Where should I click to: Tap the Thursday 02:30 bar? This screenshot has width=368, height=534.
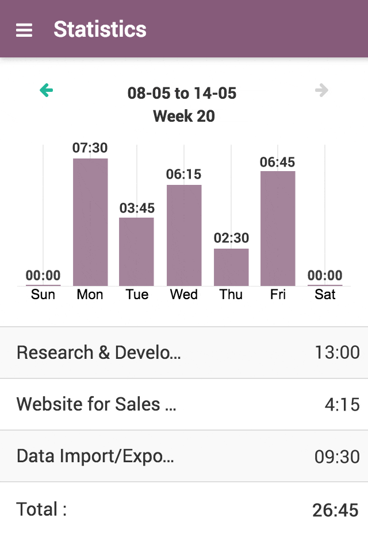231,267
